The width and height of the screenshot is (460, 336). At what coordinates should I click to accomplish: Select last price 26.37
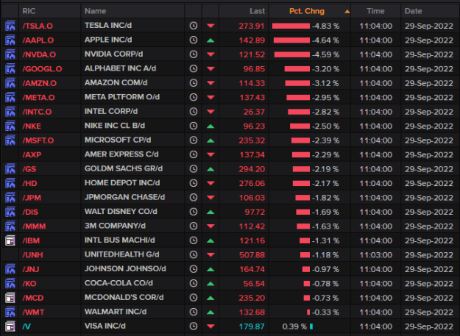click(254, 112)
